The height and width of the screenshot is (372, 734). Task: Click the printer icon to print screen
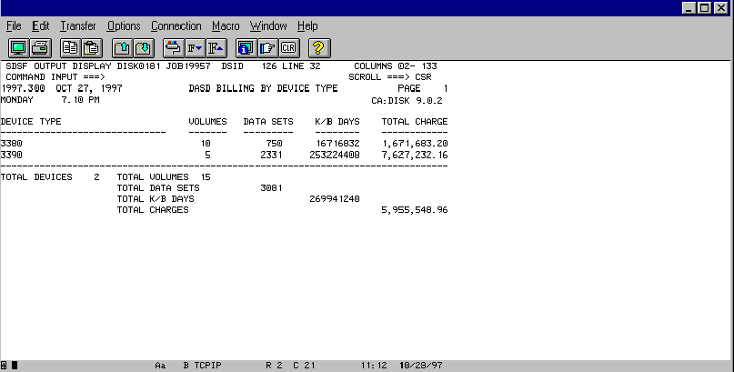(41, 47)
